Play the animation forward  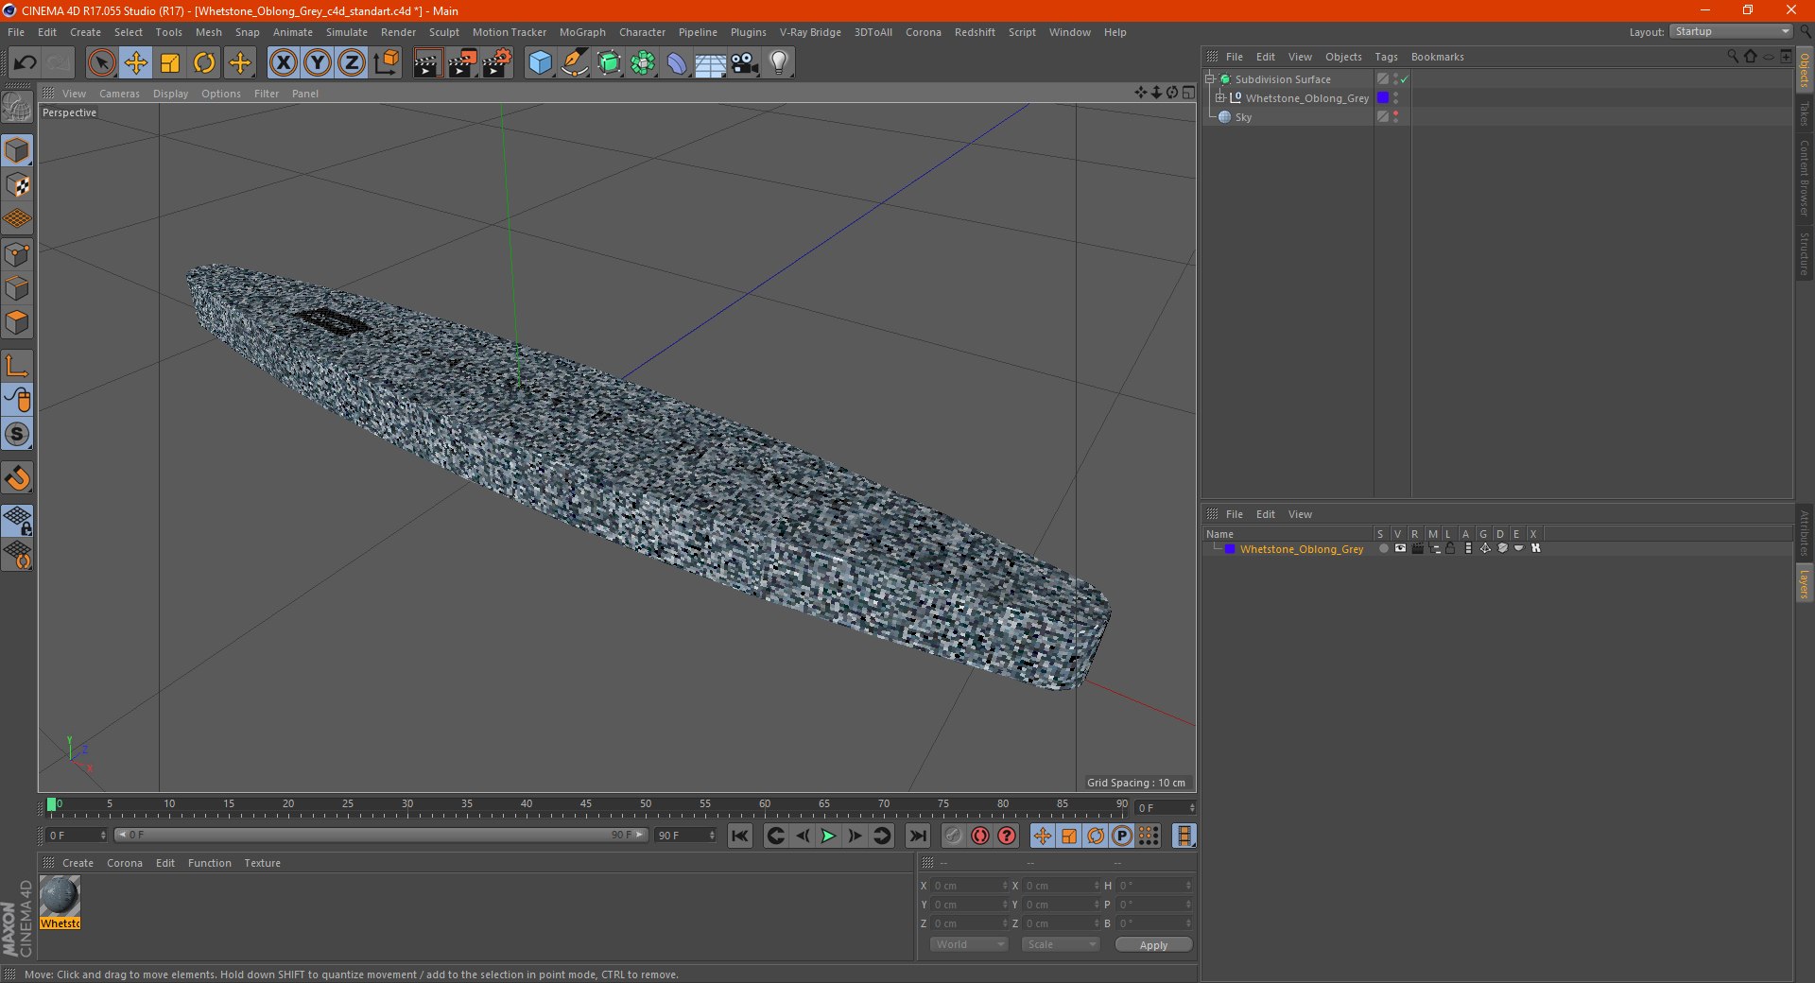(828, 836)
